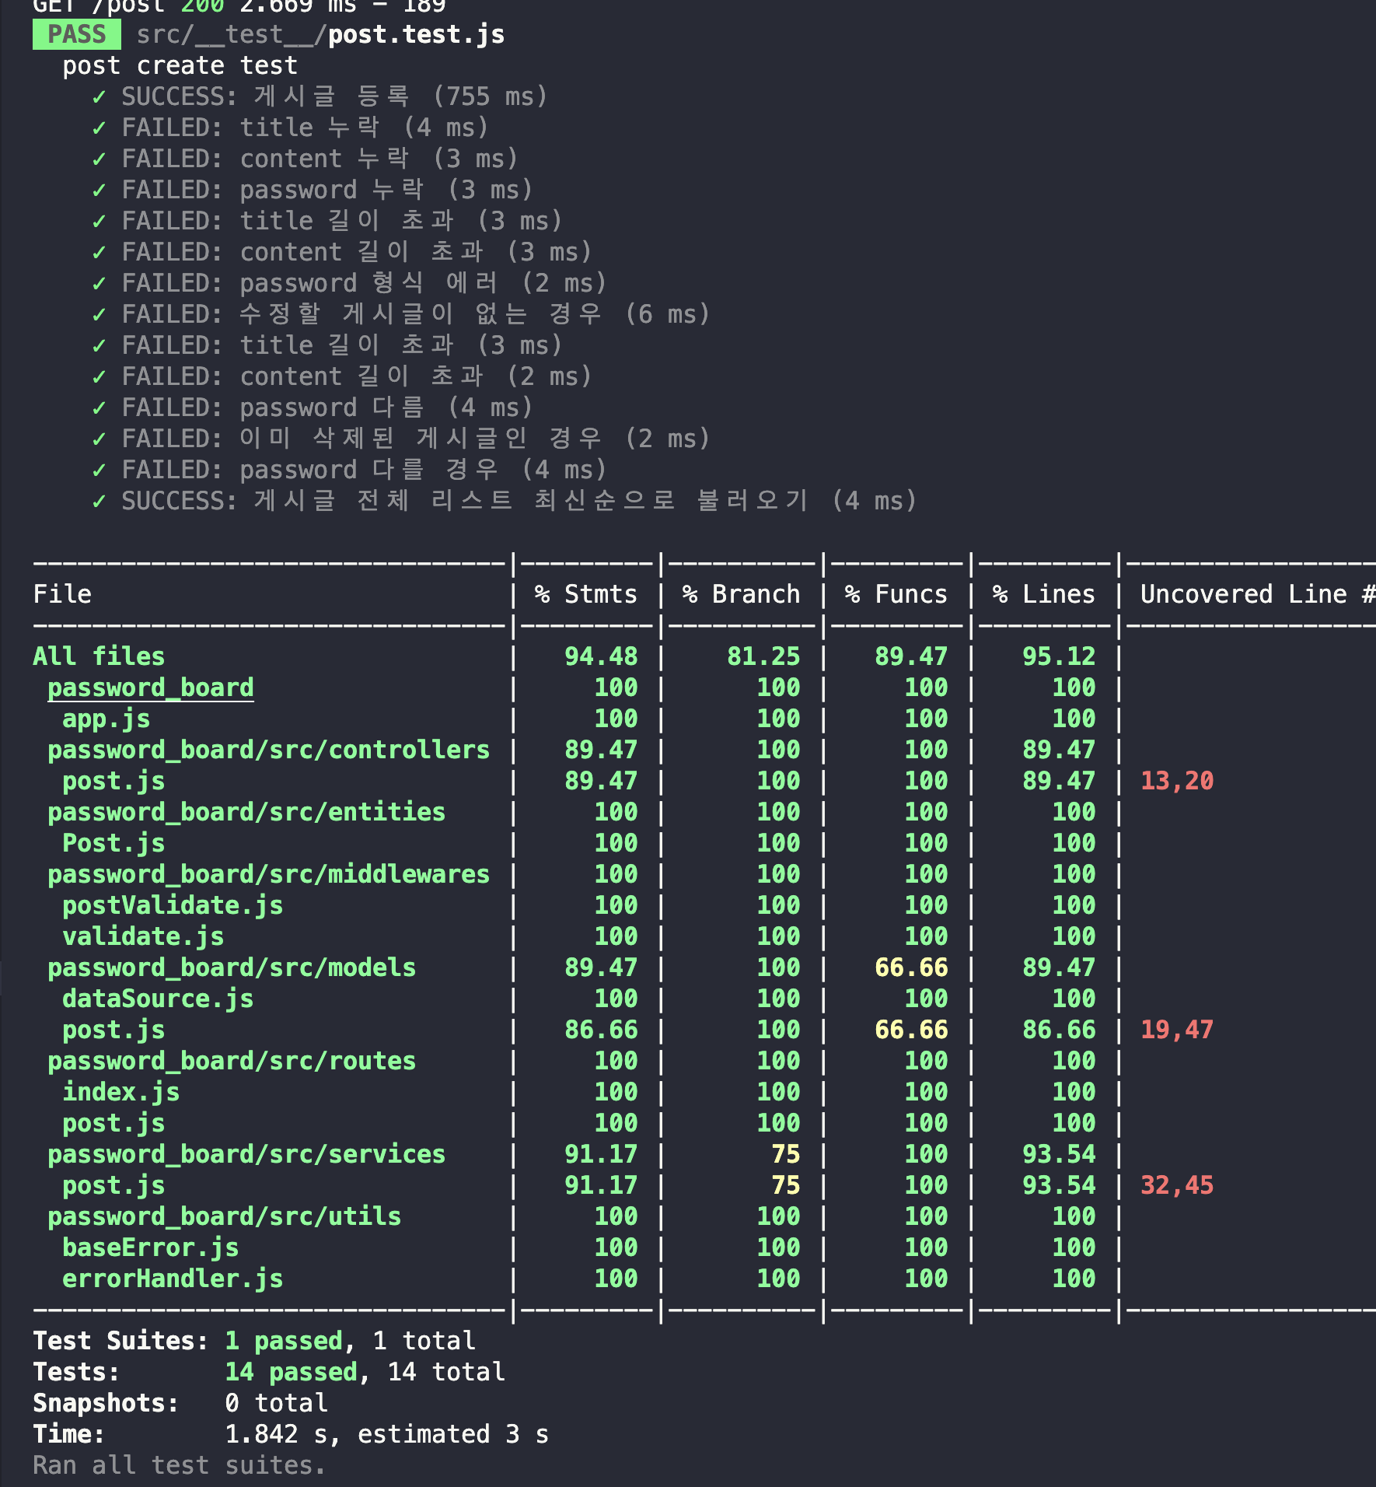This screenshot has height=1487, width=1376.
Task: Click the % Branch column header
Action: click(740, 593)
